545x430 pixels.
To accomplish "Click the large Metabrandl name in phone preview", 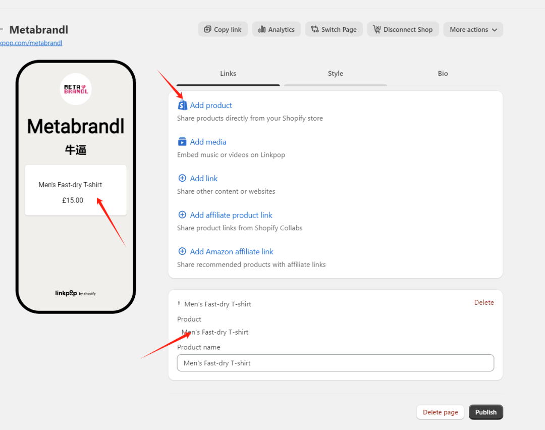I will [x=76, y=126].
